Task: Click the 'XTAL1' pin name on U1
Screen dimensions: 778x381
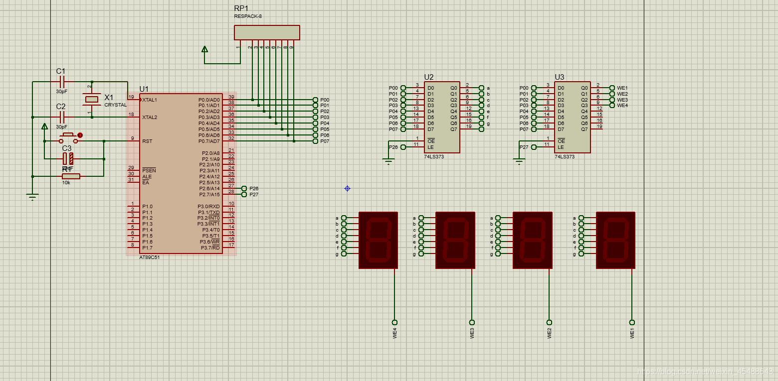Action: coord(150,100)
